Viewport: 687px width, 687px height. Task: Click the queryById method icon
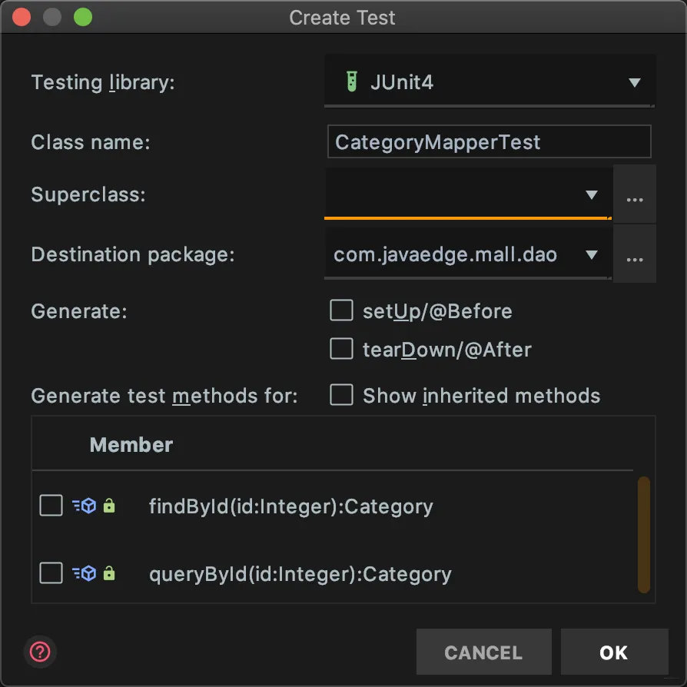tap(85, 573)
